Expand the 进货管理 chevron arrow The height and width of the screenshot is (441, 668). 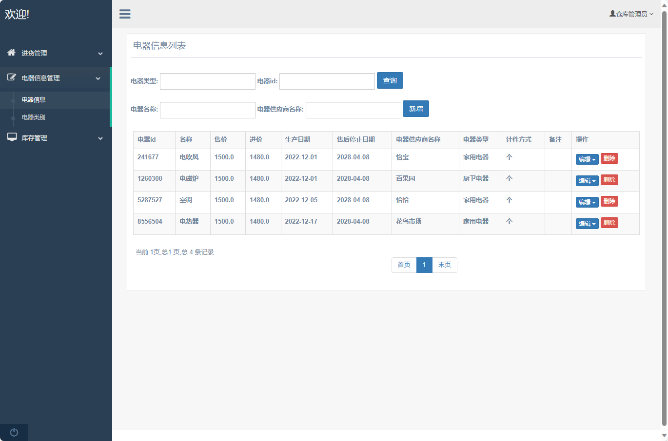tap(100, 54)
